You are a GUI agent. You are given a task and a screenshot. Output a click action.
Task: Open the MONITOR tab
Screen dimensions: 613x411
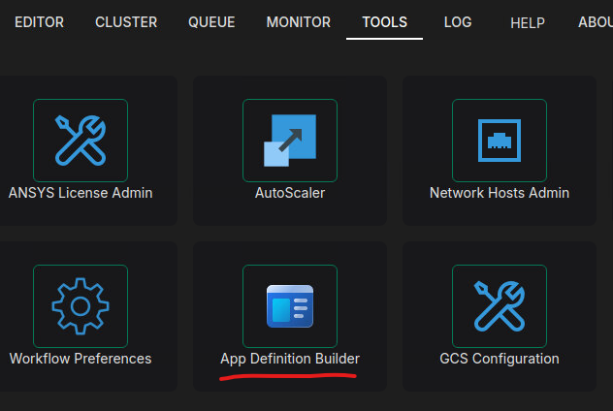(299, 22)
